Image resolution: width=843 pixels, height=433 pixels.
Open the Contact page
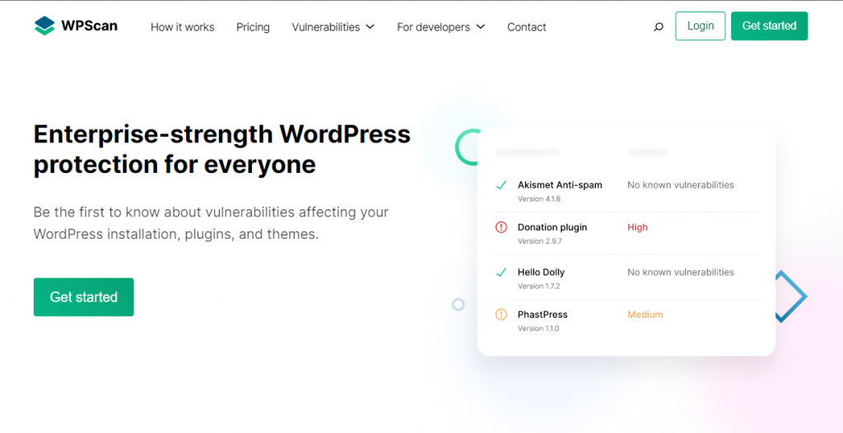point(526,27)
